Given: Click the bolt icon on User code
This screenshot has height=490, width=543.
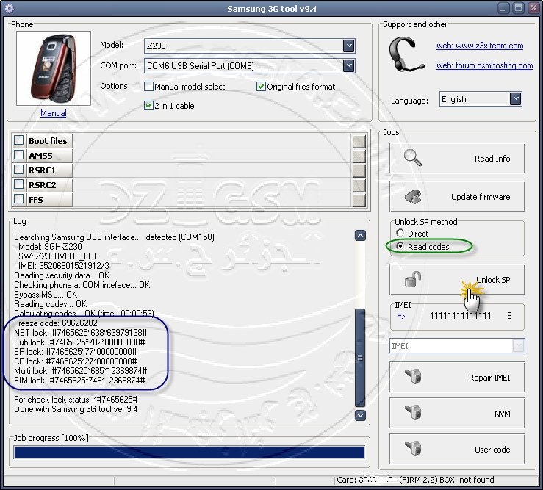Looking at the screenshot, I should coord(413,448).
